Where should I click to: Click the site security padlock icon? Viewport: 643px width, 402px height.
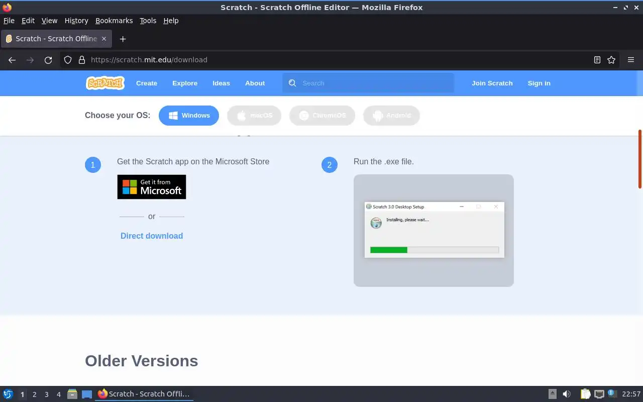coord(82,60)
